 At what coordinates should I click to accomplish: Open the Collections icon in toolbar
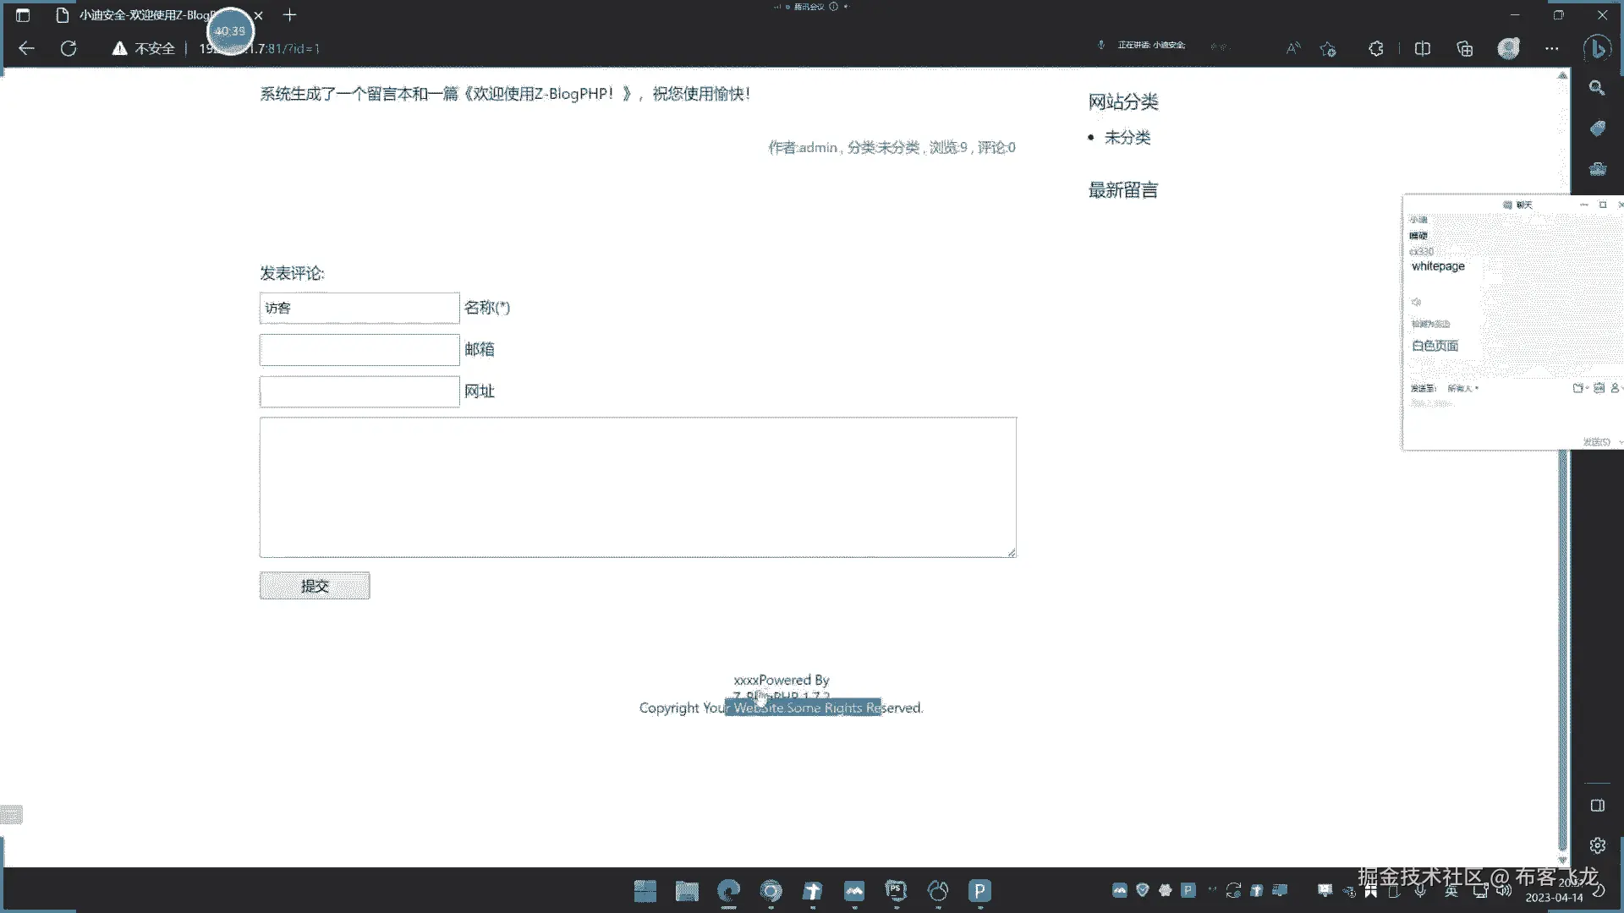pos(1465,48)
